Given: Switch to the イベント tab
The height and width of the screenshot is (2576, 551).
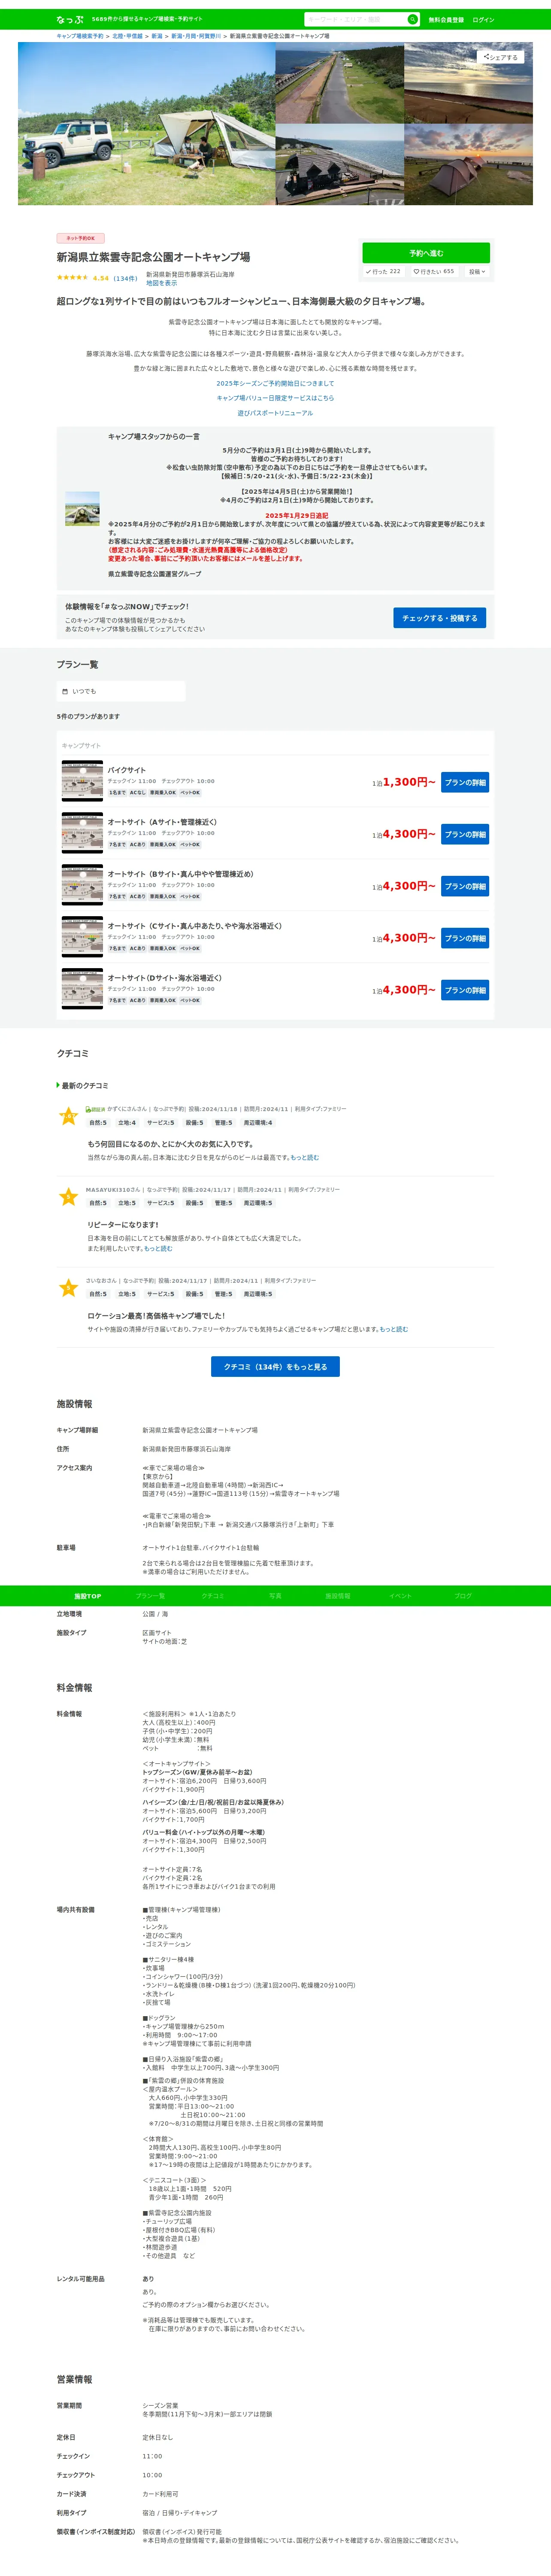Looking at the screenshot, I should click(x=400, y=1596).
